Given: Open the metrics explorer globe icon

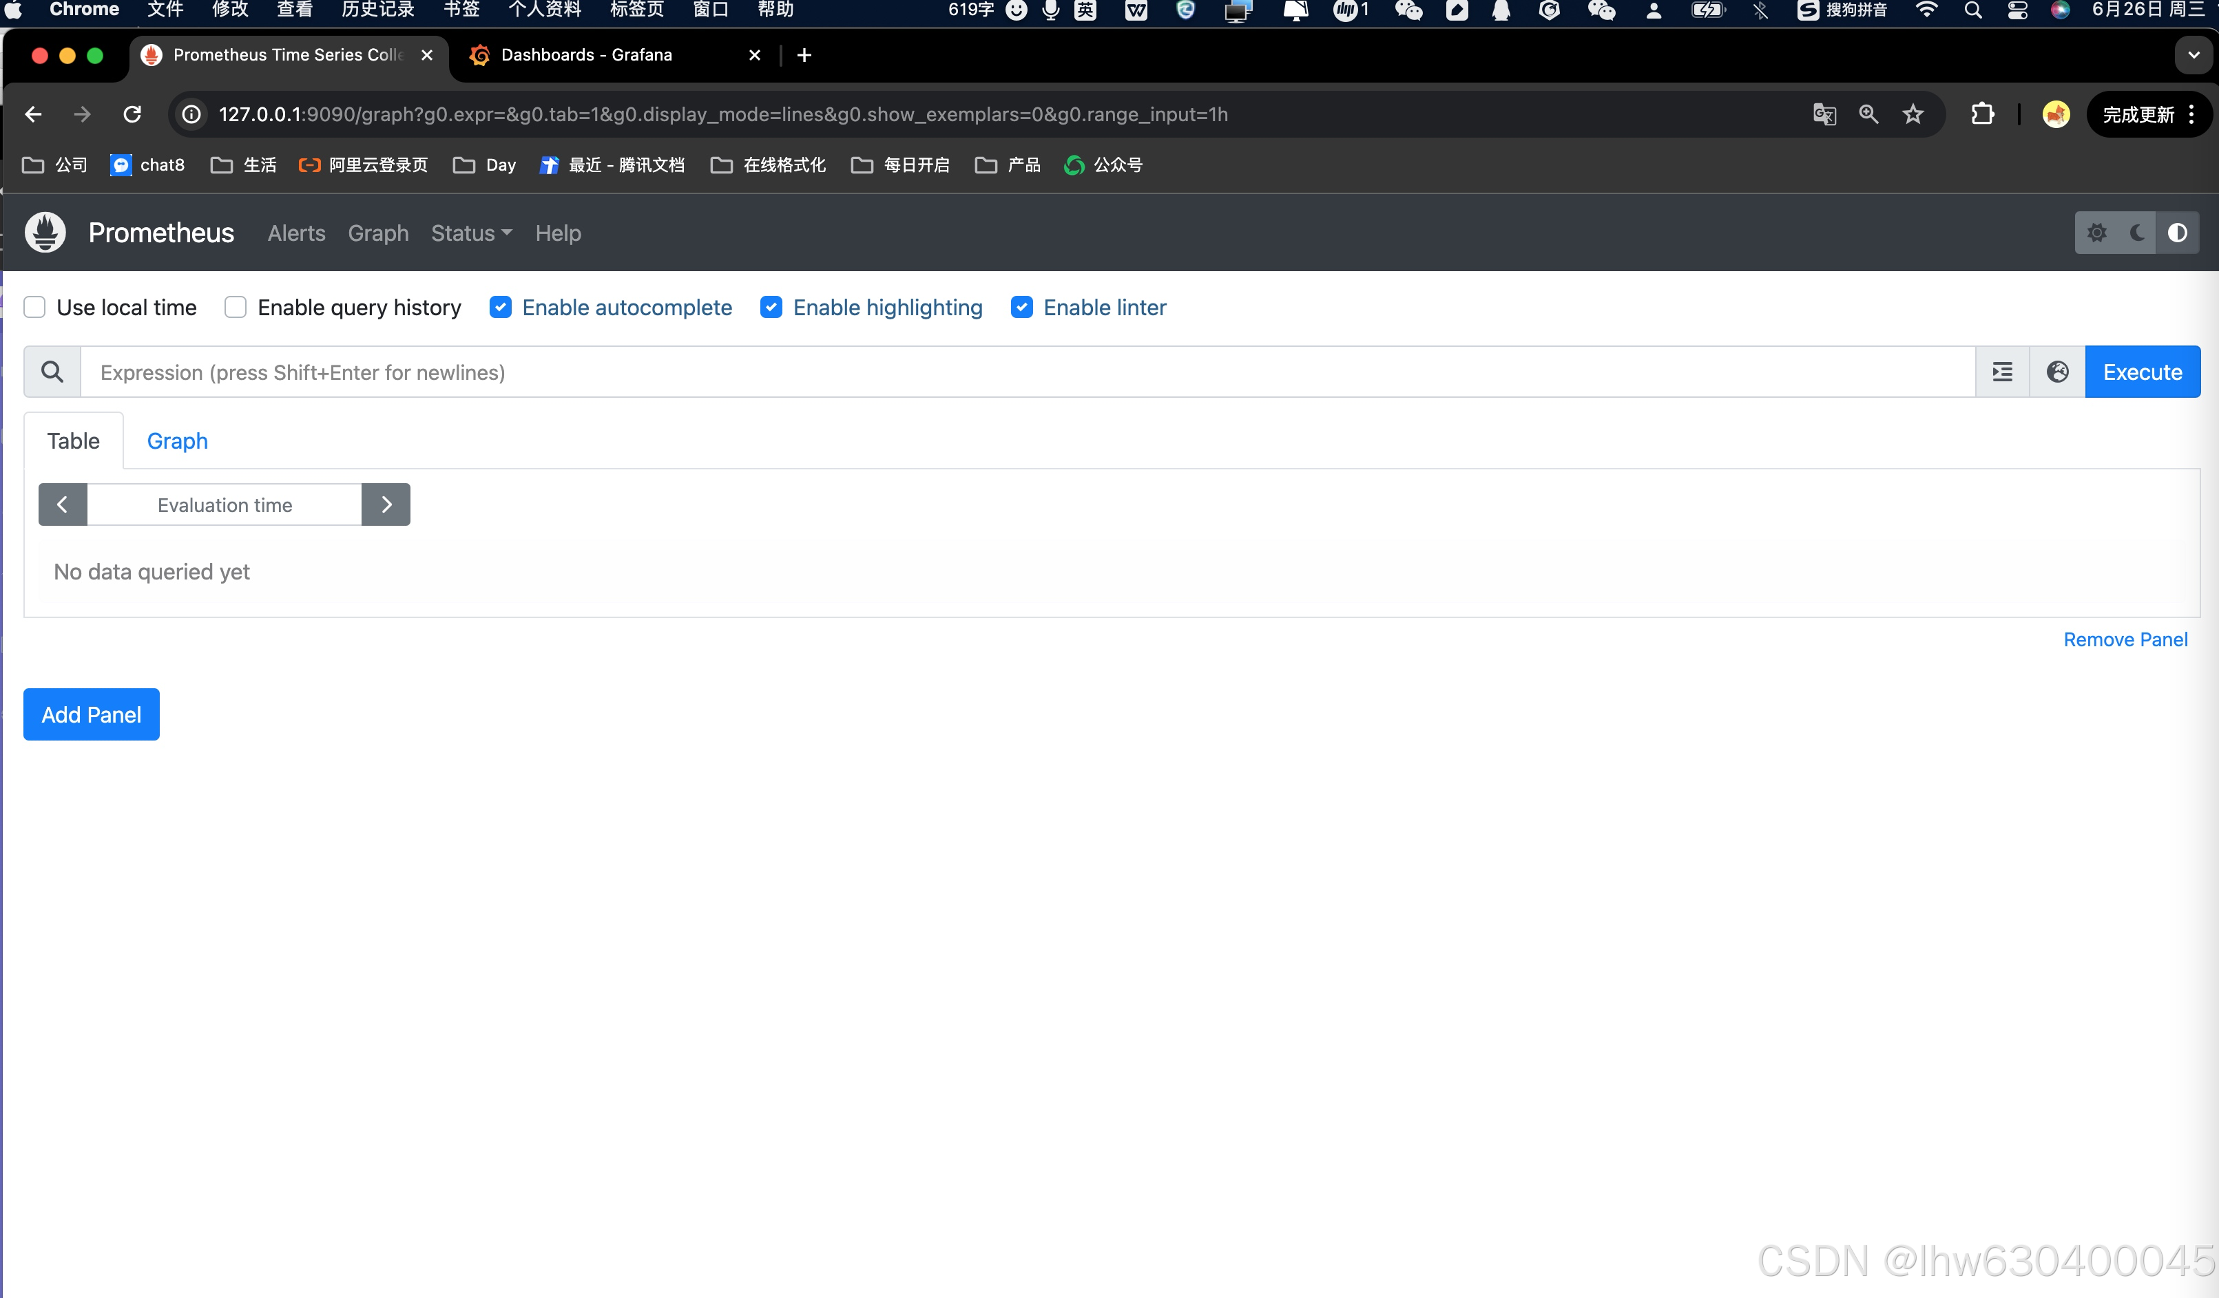Looking at the screenshot, I should (x=2057, y=372).
